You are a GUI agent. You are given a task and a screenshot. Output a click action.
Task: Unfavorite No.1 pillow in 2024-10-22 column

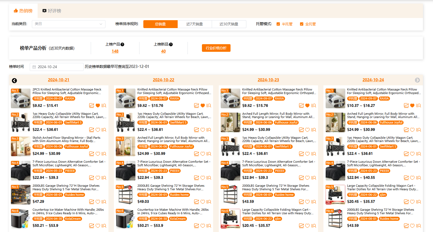[x=203, y=106]
